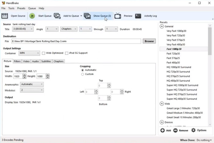Click the destination File path field

click(76, 41)
